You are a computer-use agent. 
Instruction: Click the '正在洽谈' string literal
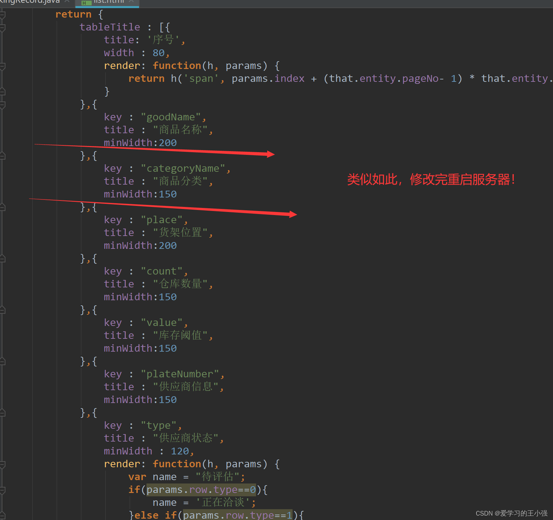[223, 502]
